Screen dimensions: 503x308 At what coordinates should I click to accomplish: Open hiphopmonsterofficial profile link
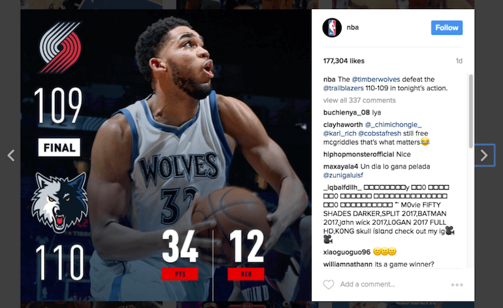[x=359, y=154]
